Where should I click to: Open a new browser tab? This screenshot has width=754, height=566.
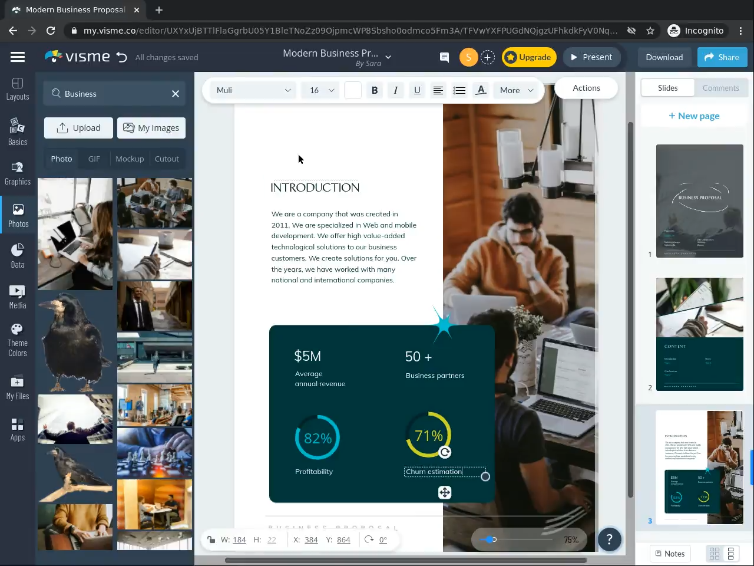pos(159,9)
